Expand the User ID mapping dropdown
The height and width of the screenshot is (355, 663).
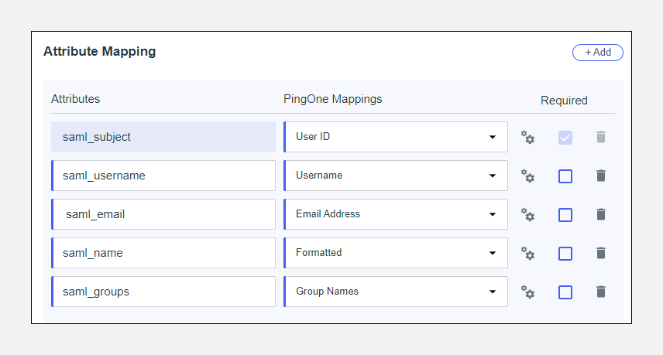tap(396, 137)
